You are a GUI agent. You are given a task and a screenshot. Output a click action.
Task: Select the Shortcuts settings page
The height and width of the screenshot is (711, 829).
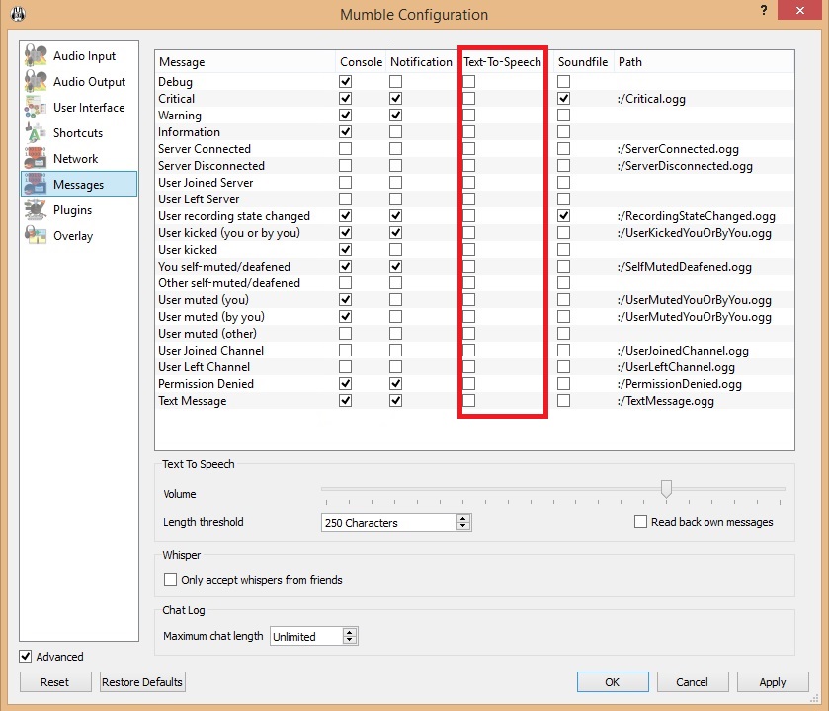pyautogui.click(x=79, y=132)
